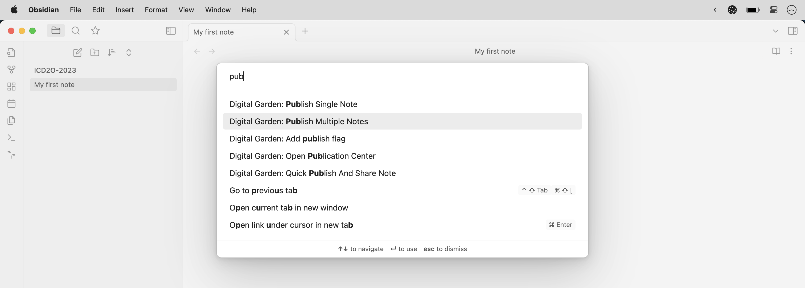Select Open current tab in new window
Image resolution: width=805 pixels, height=288 pixels.
[x=402, y=208]
